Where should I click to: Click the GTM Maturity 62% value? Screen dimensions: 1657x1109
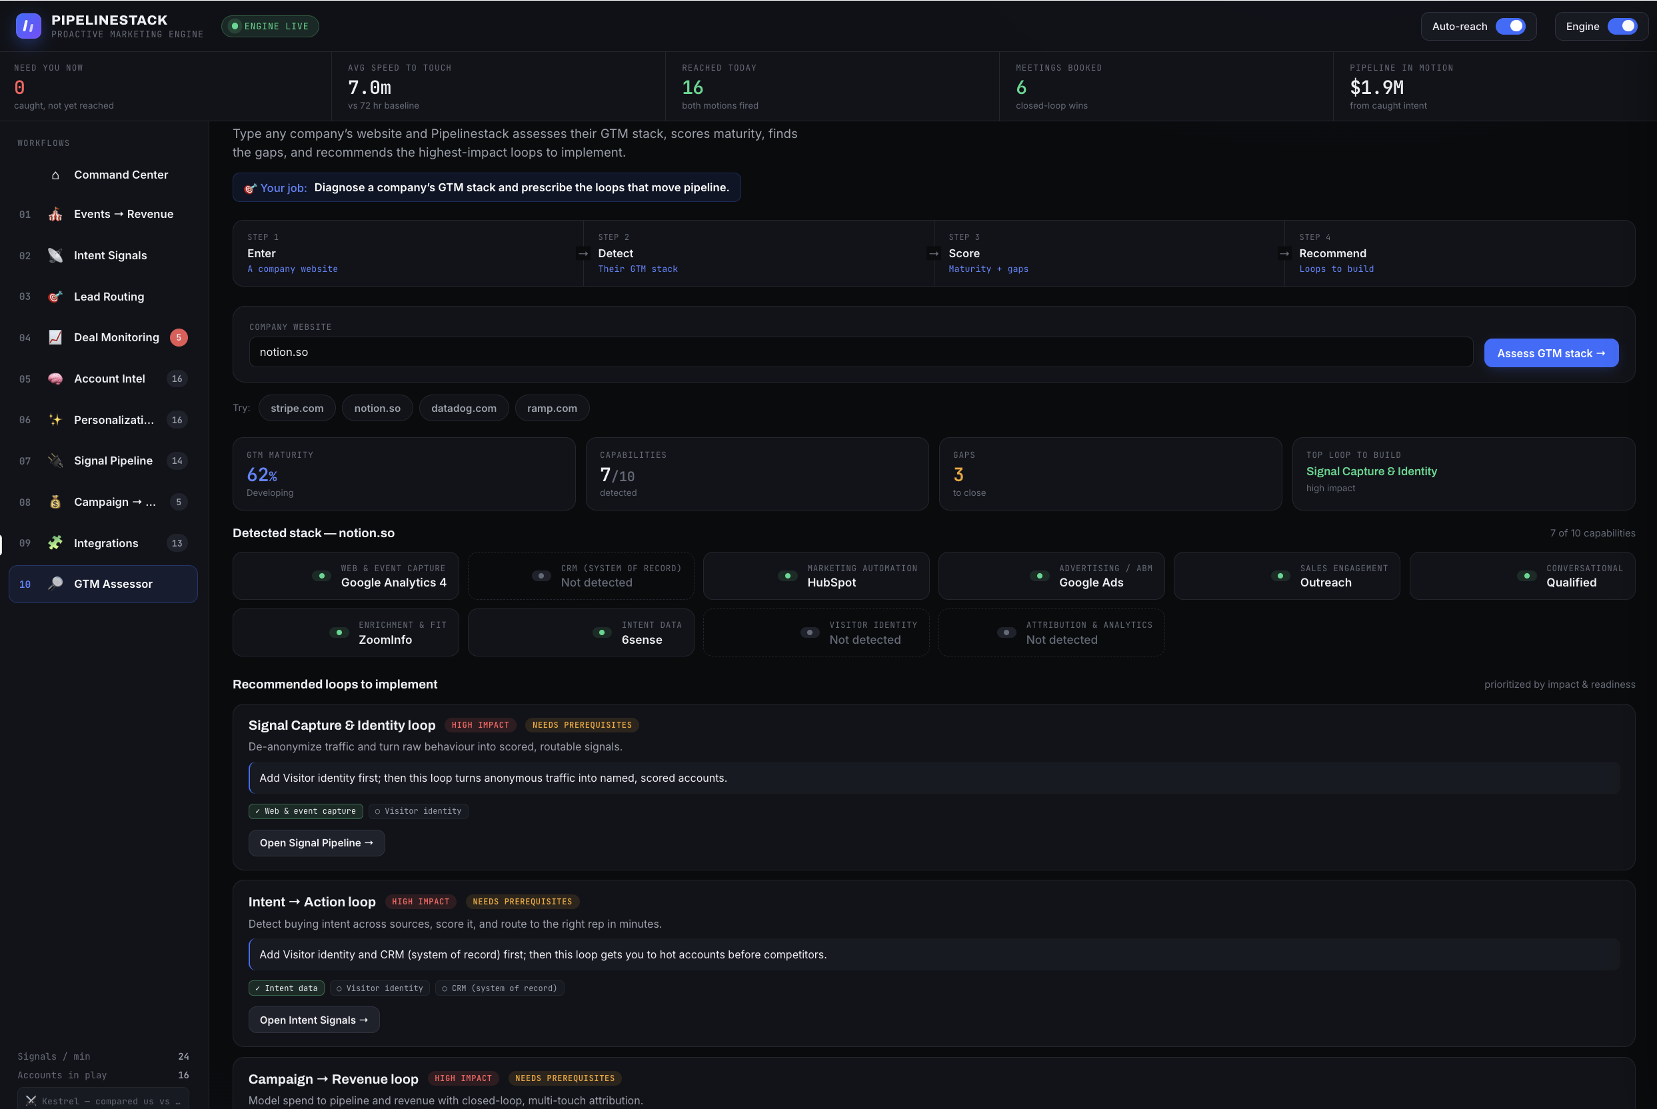262,475
